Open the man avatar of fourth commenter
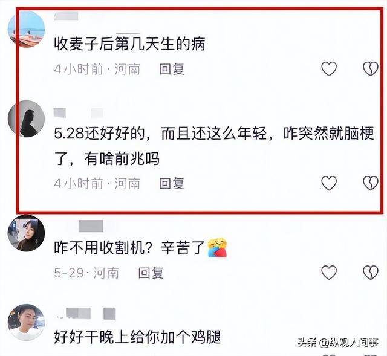387x356 pixels. [26, 322]
